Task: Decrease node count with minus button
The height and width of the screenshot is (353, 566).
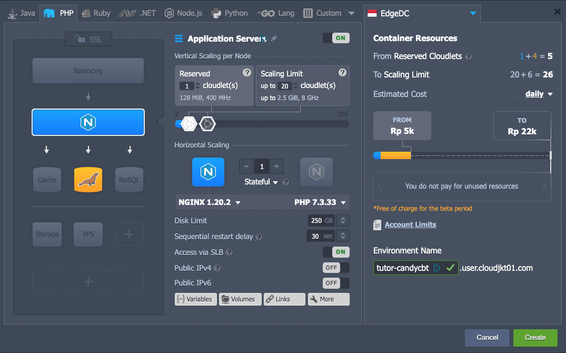Action: click(x=246, y=166)
